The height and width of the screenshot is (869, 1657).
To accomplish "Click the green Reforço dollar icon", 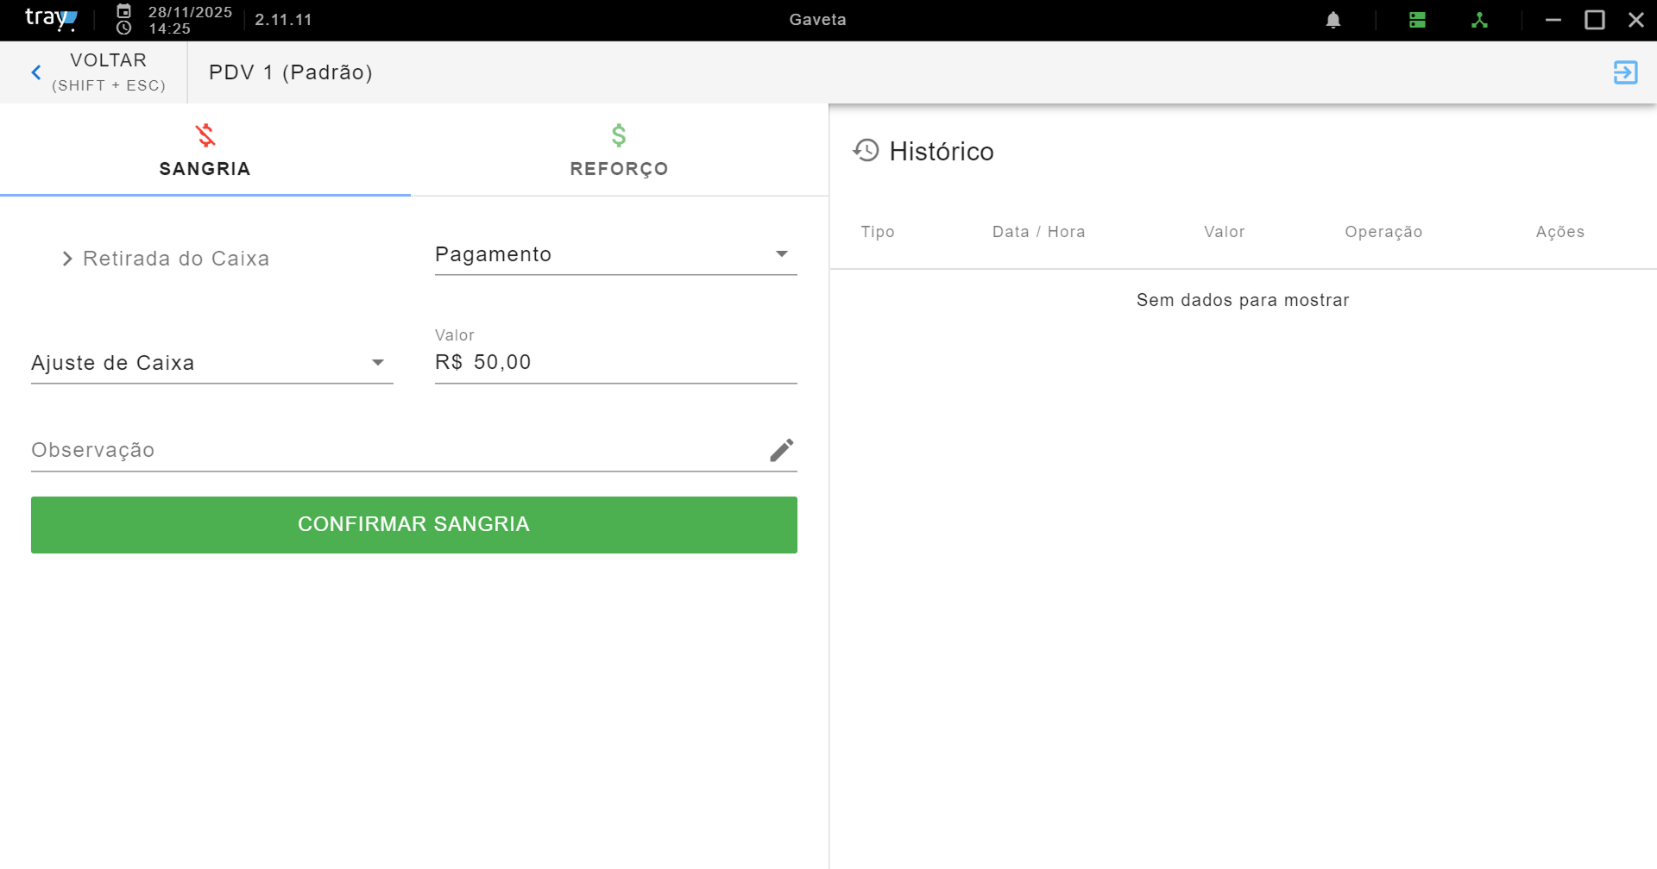I will 619,135.
